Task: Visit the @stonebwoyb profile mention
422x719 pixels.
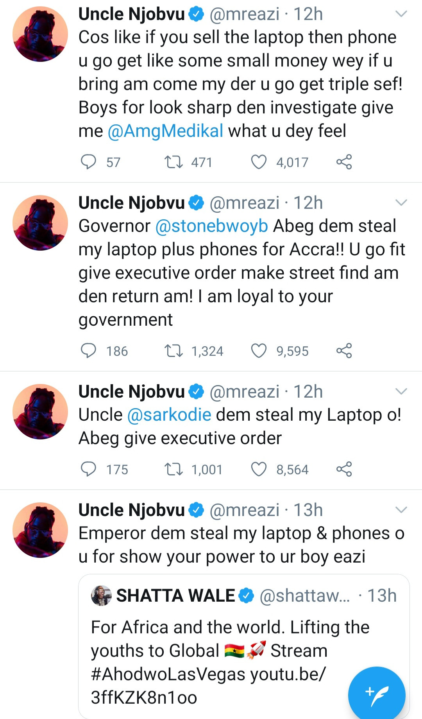Action: pos(212,226)
